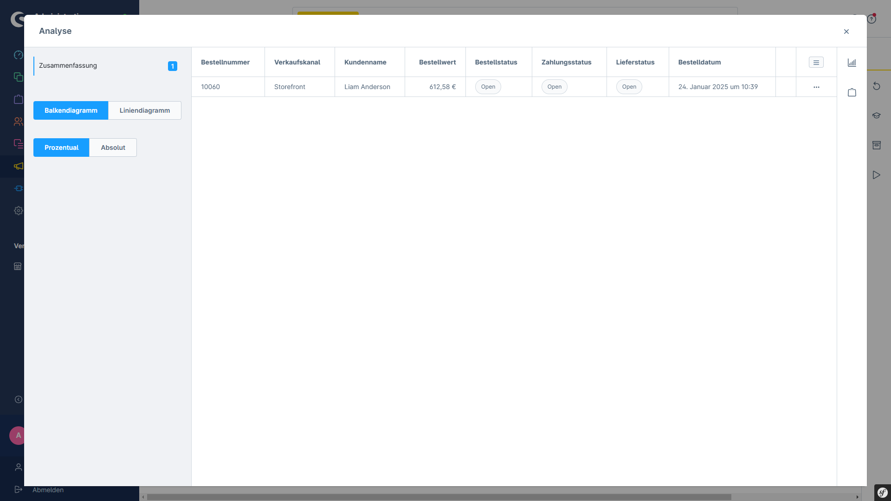The image size is (891, 501).
Task: Open the Symfony profiler toolbar icon
Action: pyautogui.click(x=882, y=492)
